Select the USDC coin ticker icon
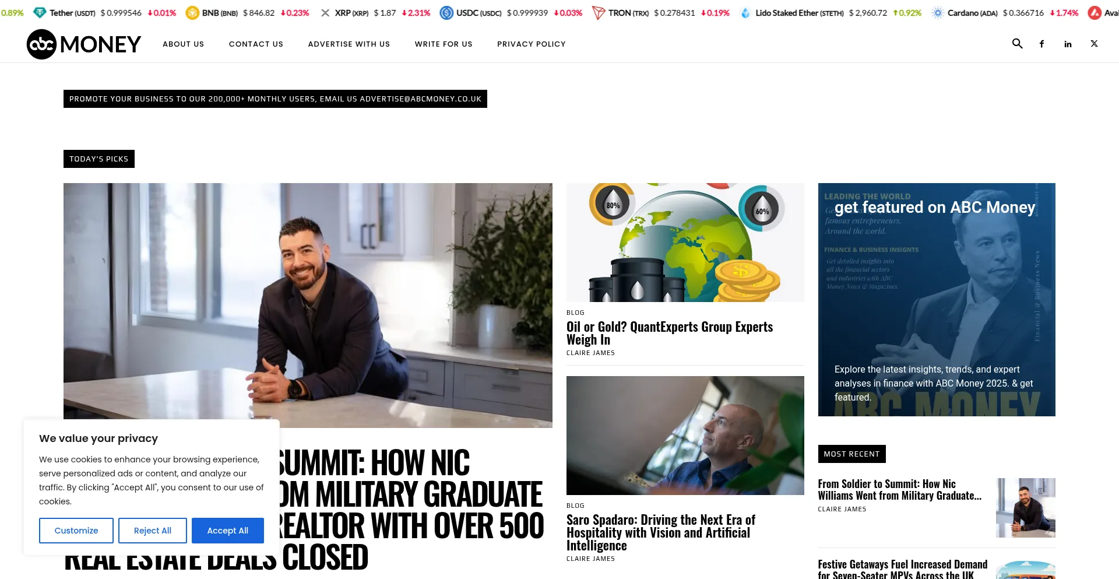This screenshot has height=579, width=1119. click(x=446, y=13)
